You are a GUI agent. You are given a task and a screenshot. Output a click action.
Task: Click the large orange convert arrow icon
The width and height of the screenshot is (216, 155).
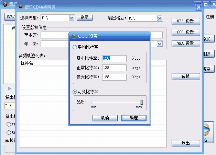(206, 129)
